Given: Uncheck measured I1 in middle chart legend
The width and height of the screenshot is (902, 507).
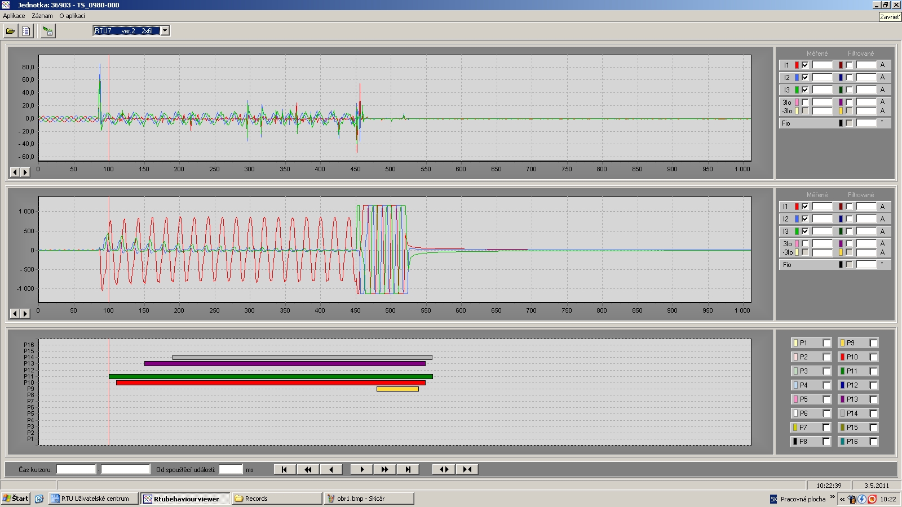Looking at the screenshot, I should click(805, 207).
